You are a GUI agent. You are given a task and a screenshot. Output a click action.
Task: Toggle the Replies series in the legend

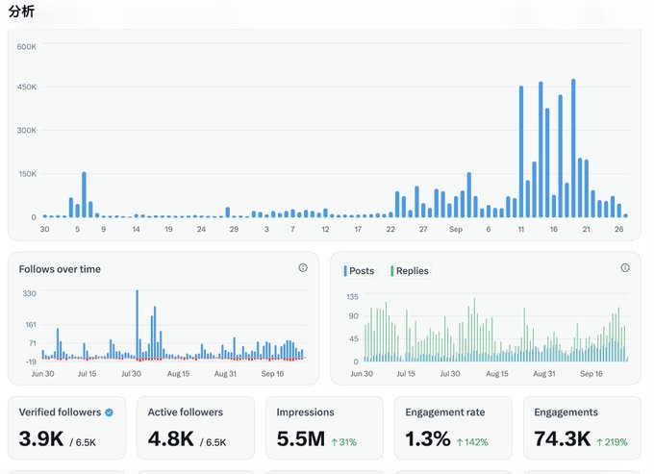(x=409, y=271)
